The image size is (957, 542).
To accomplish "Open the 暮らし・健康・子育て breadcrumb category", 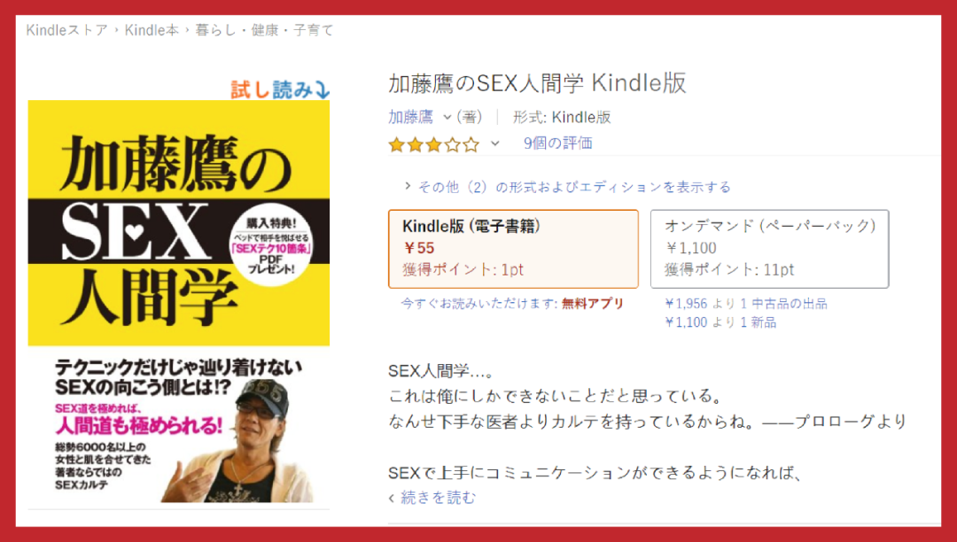I will click(x=264, y=30).
